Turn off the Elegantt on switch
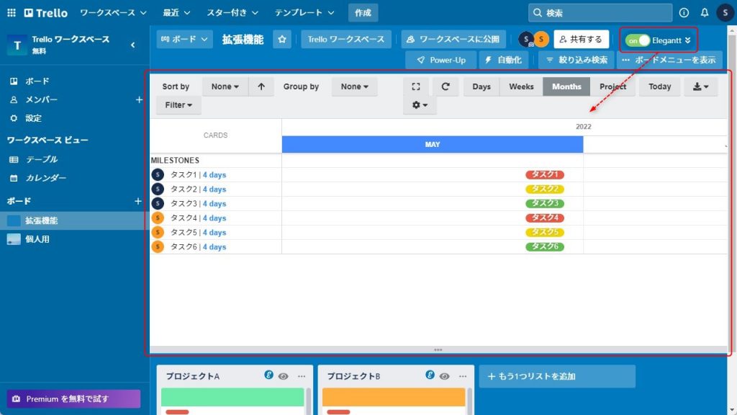737x415 pixels. pyautogui.click(x=638, y=40)
